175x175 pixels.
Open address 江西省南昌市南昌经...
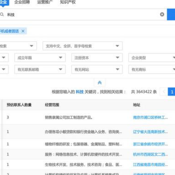[x=151, y=165]
